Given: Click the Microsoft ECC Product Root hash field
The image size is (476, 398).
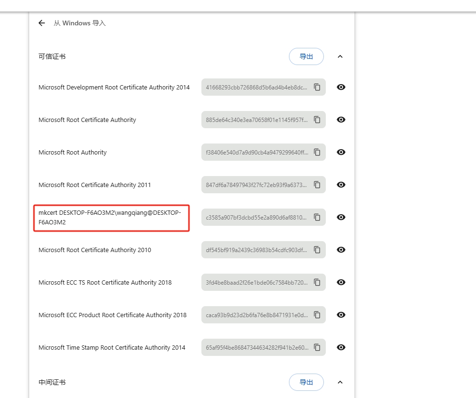Looking at the screenshot, I should [257, 315].
